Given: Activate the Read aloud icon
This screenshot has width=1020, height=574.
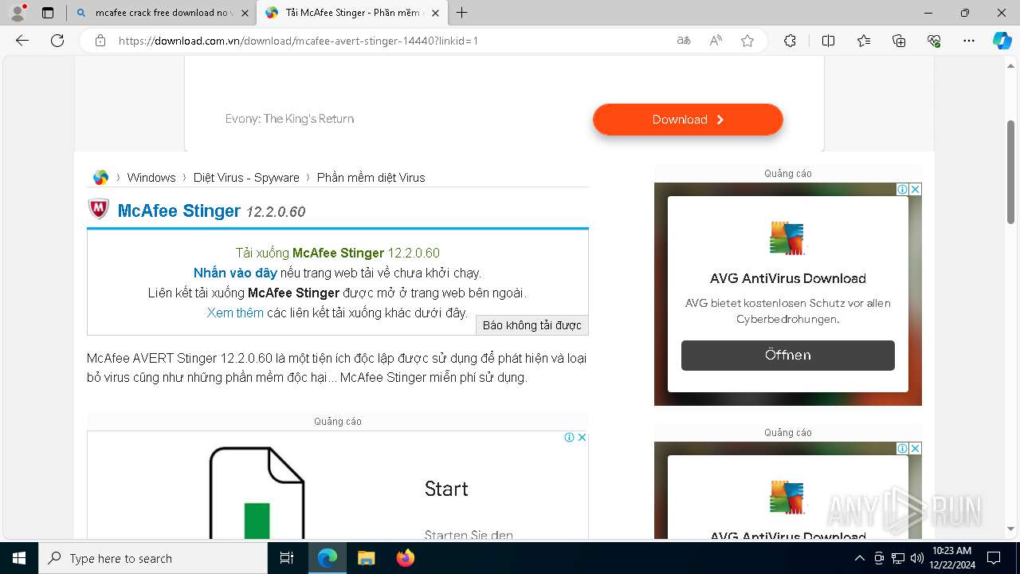Looking at the screenshot, I should [716, 41].
